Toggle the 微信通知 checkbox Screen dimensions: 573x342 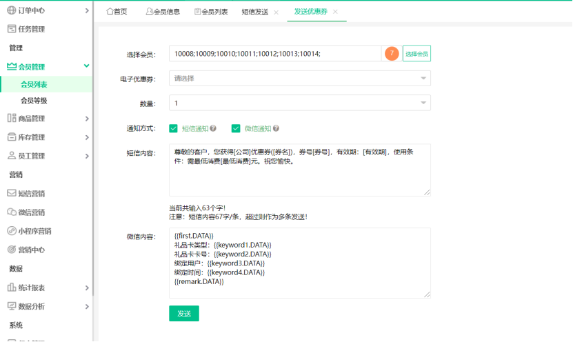tap(236, 128)
